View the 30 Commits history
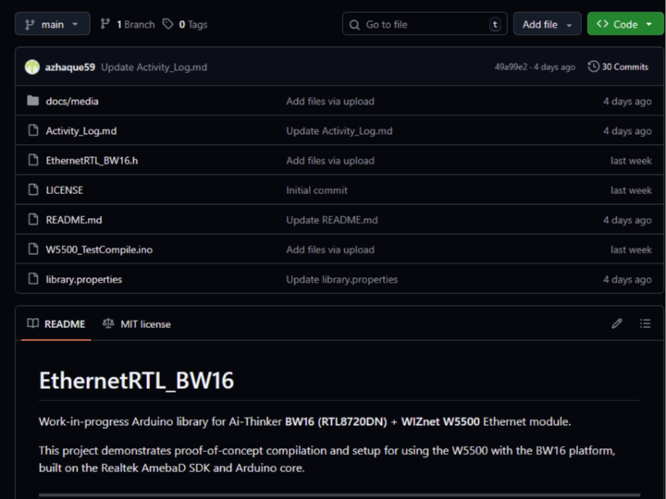This screenshot has height=499, width=666. tap(618, 67)
